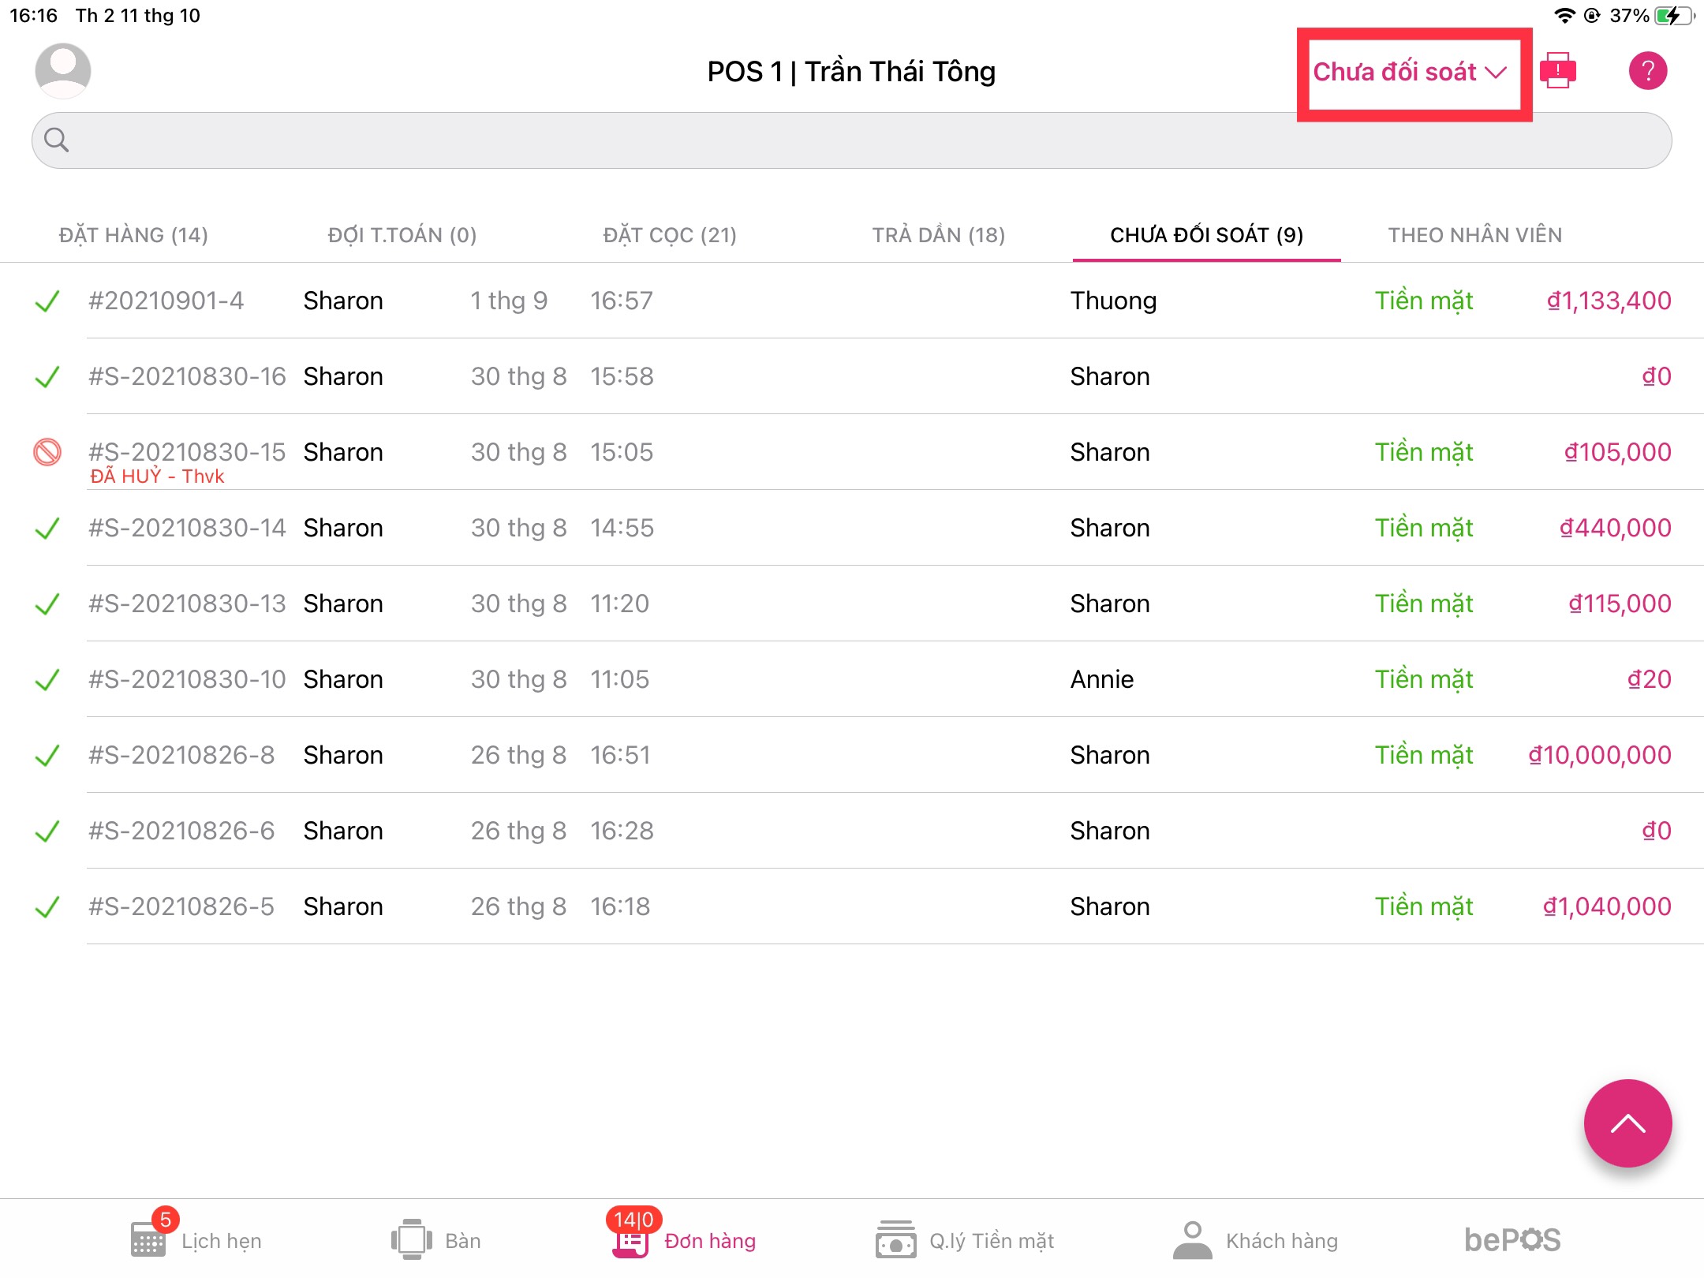The width and height of the screenshot is (1704, 1278).
Task: Open Khách hàng customer icon
Action: click(x=1192, y=1239)
